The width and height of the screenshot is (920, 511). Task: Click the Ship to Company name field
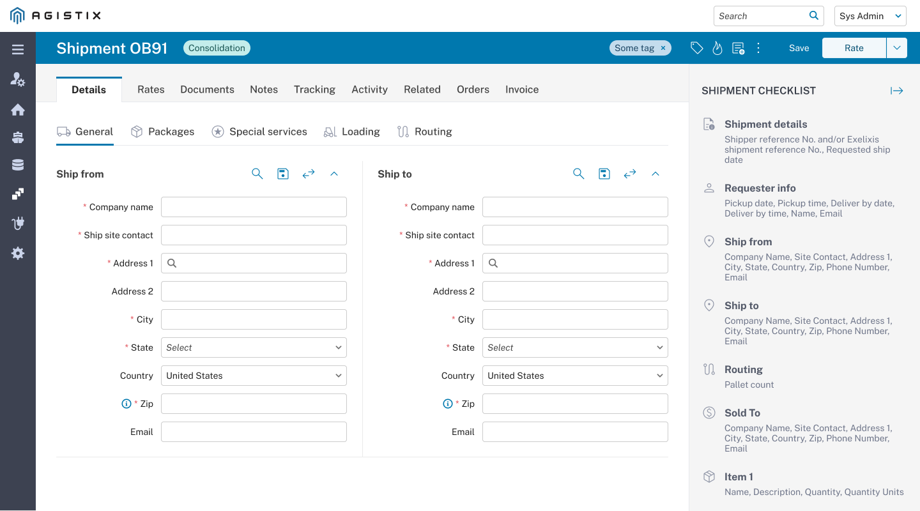(x=575, y=207)
